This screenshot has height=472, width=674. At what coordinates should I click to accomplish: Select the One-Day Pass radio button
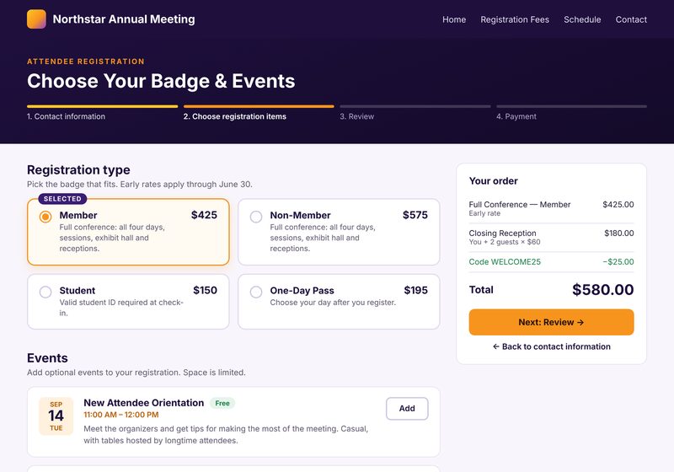[256, 292]
